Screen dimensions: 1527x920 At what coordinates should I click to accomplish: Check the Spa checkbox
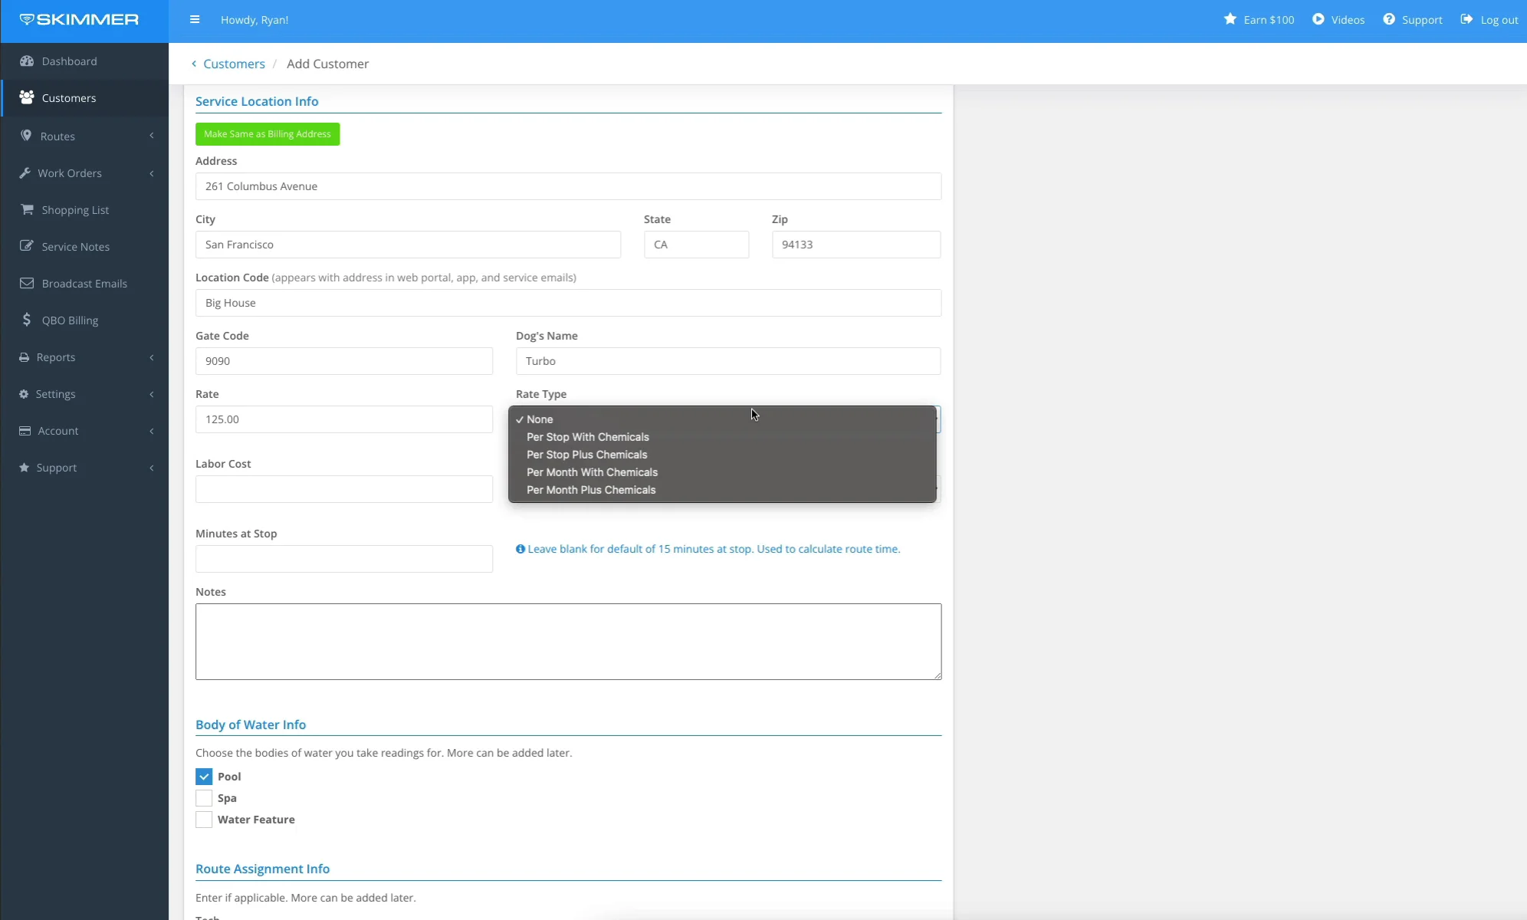click(204, 798)
